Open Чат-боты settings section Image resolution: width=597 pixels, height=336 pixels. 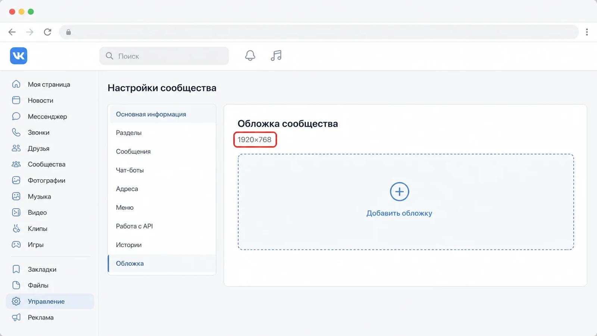click(162, 170)
